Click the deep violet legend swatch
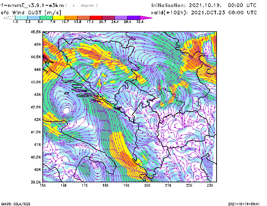This screenshot has height=206, width=267. tap(133, 18)
